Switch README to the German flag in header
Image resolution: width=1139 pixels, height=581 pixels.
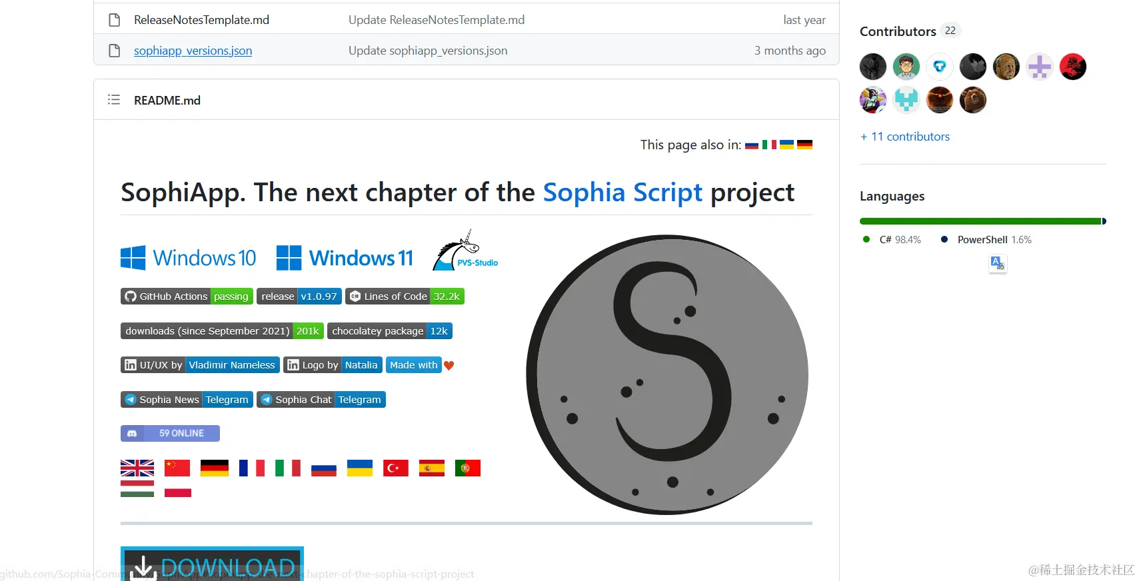804,145
